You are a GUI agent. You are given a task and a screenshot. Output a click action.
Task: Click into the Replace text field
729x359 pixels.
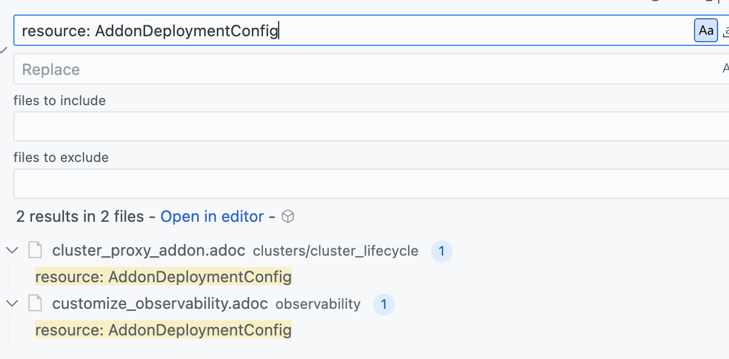pyautogui.click(x=363, y=69)
